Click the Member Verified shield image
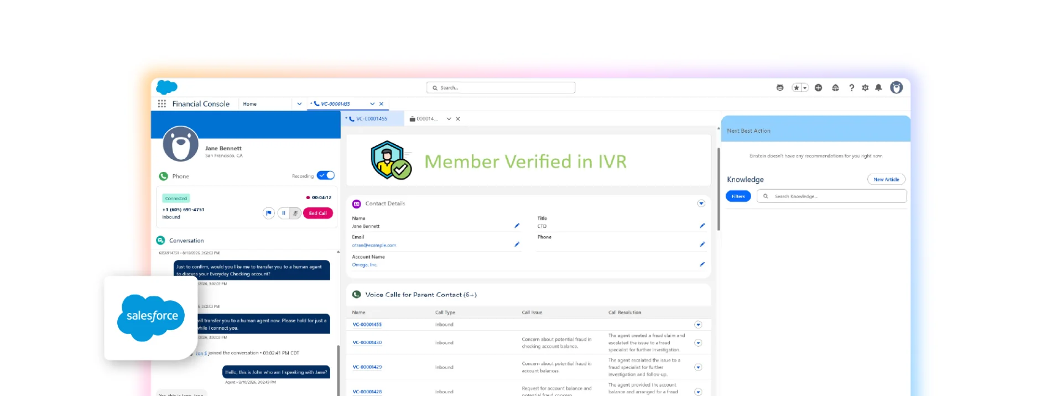This screenshot has height=396, width=1062. click(x=391, y=160)
